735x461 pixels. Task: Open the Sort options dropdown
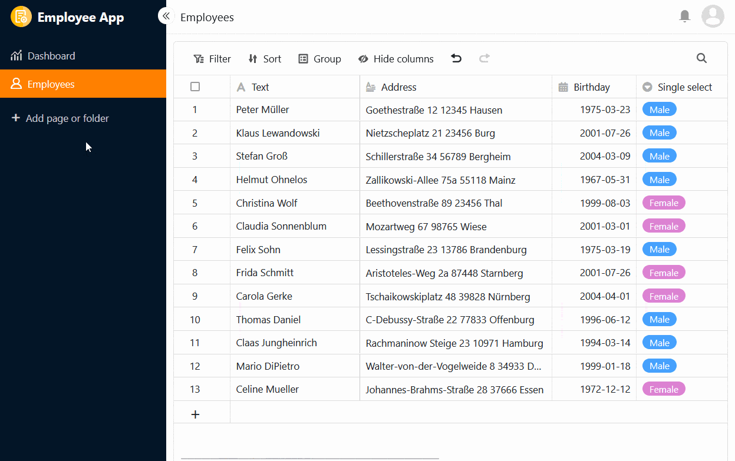[265, 59]
